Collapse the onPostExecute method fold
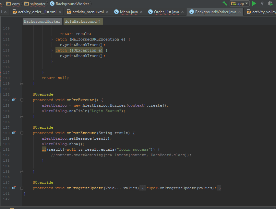 (22, 133)
